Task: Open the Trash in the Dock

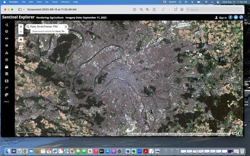Action: (242, 151)
